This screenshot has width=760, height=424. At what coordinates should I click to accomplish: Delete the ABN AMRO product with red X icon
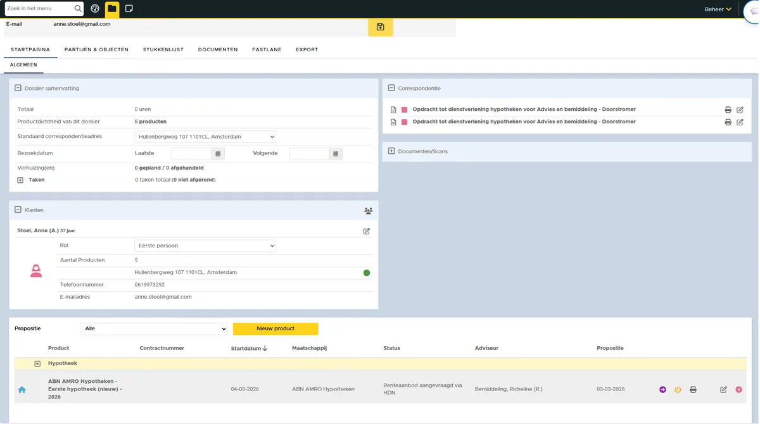pyautogui.click(x=738, y=389)
